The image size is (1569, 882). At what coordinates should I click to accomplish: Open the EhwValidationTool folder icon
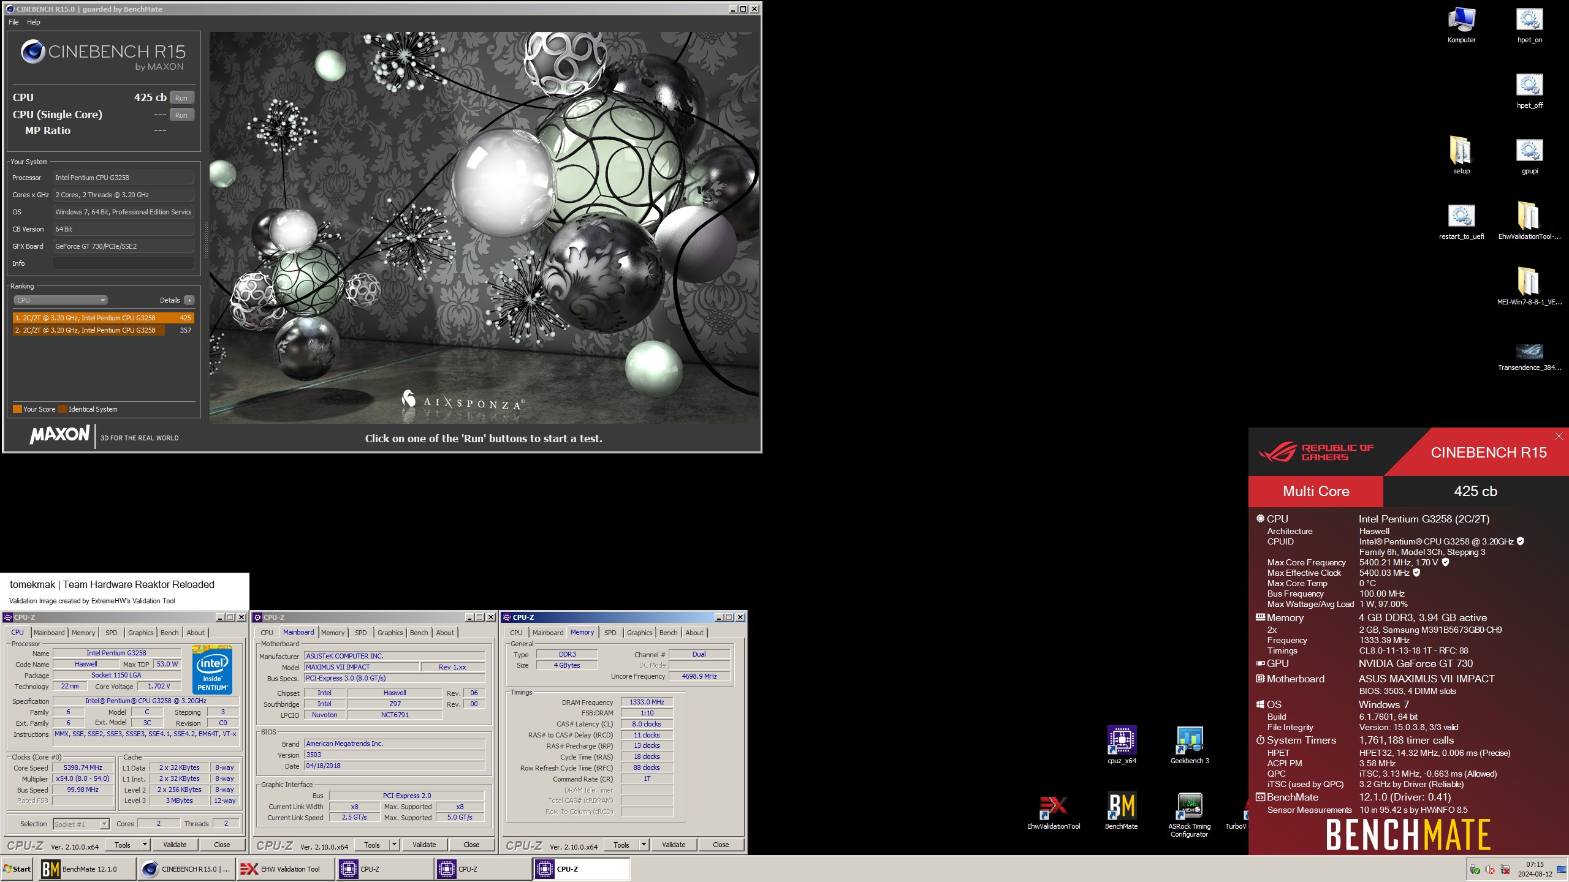(1529, 222)
